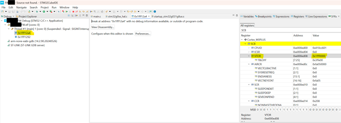Click the Run green play toolbar icon
Image resolution: width=341 pixels, height=123 pixels.
[44, 12]
